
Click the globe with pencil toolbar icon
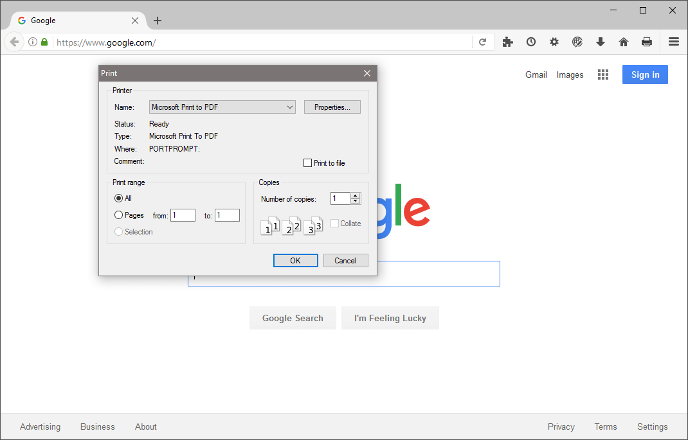(x=577, y=42)
